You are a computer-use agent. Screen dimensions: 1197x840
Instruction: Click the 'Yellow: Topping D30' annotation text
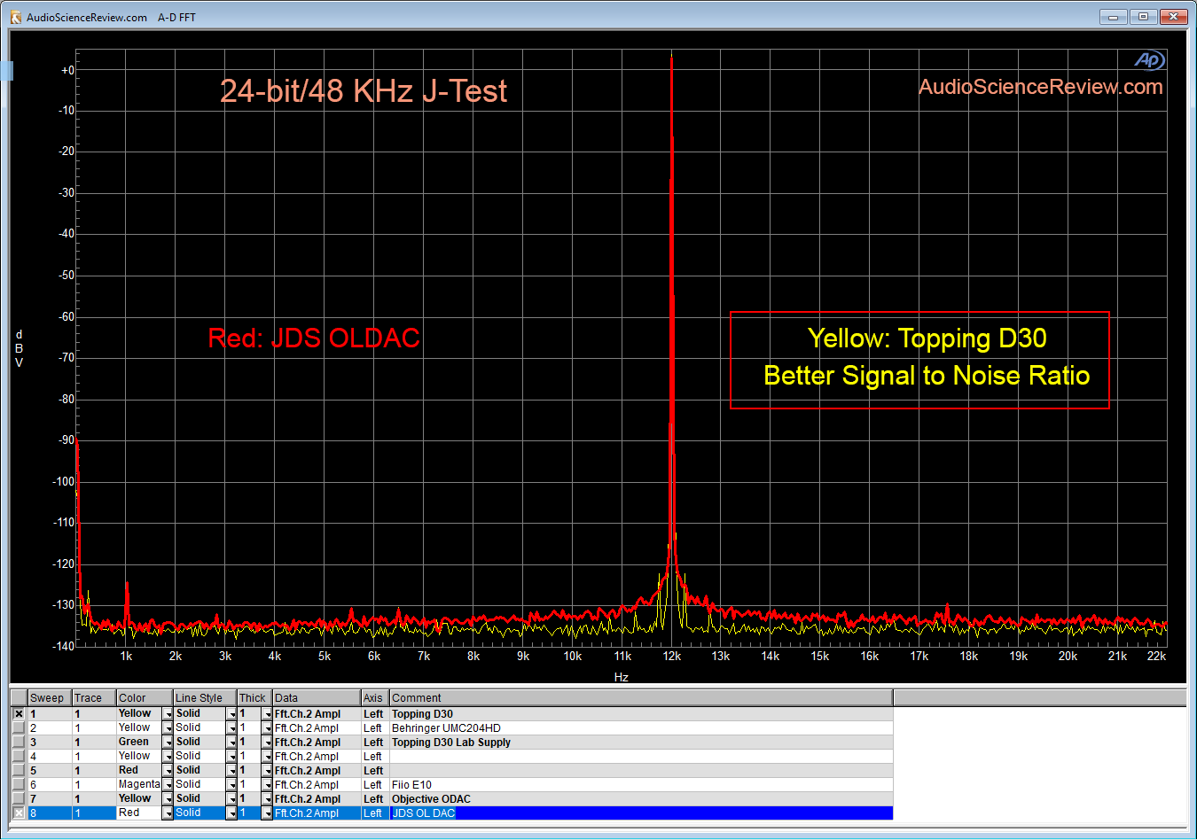(x=927, y=338)
